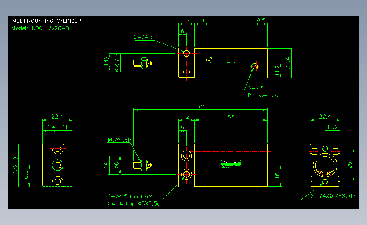Viewport: 367px width, 225px height.
Task: Select the '16' dimension beside the cylinder body
Action: pos(277,176)
